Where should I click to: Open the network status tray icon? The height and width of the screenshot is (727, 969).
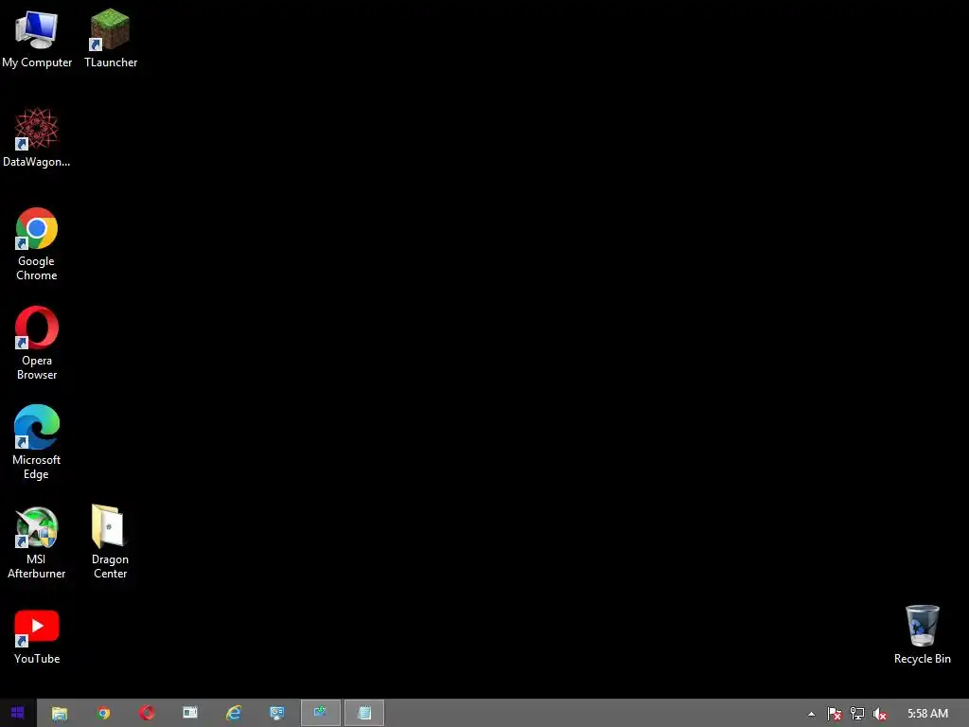[857, 714]
